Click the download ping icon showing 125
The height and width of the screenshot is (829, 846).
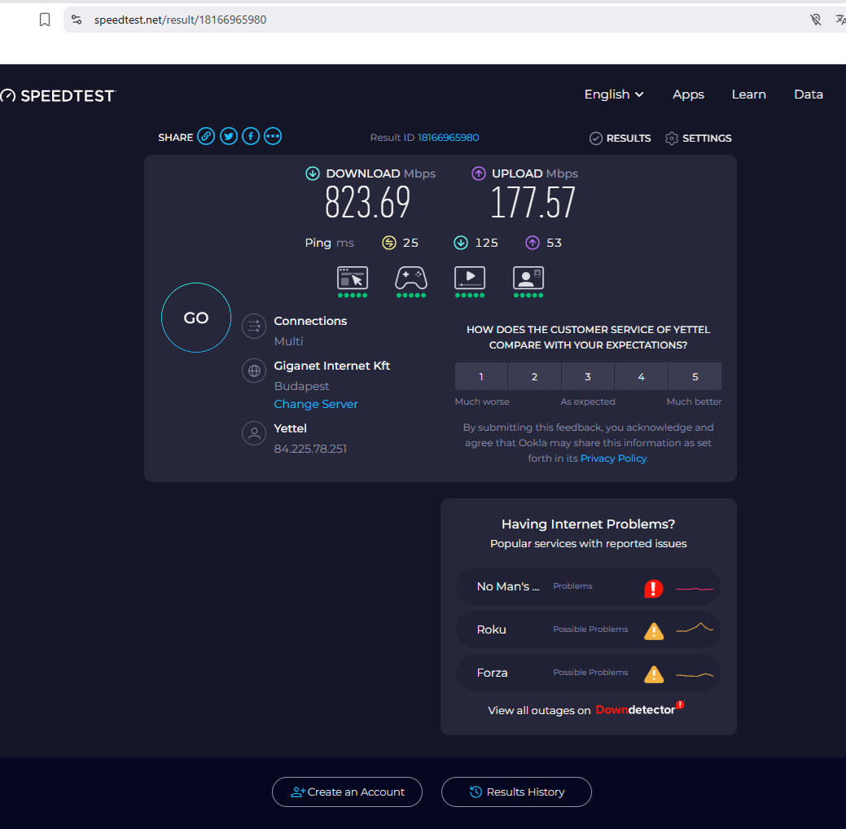[x=461, y=243]
